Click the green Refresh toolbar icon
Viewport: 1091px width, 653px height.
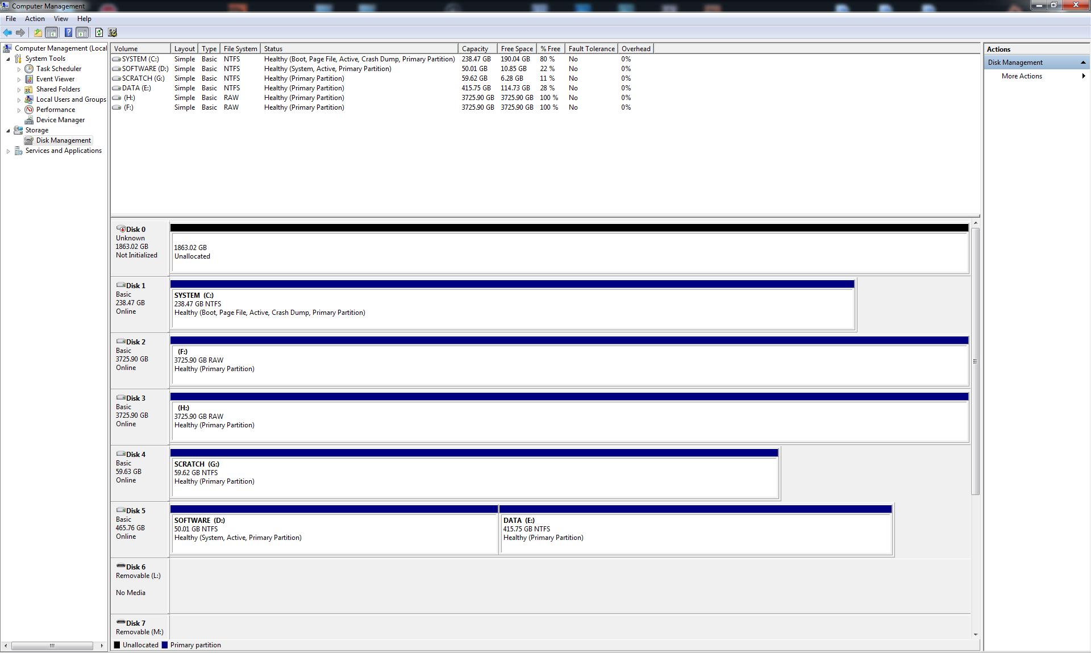[x=99, y=32]
